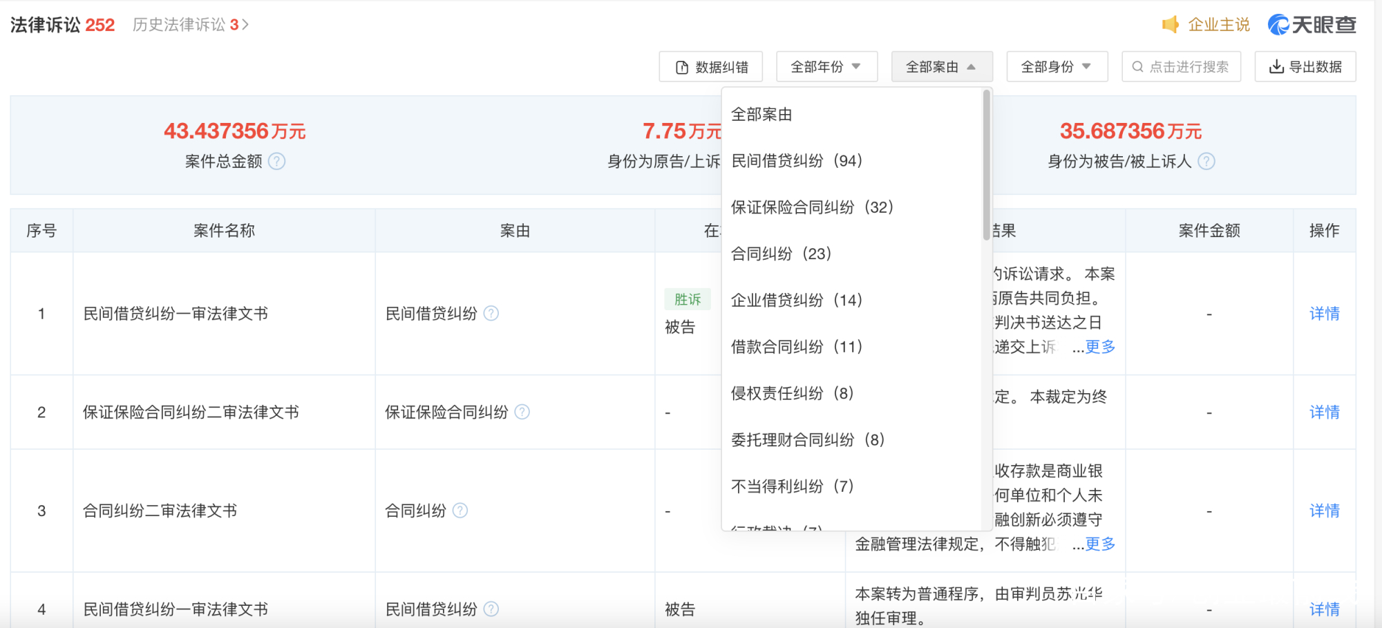Open 详情 for row 2
1382x628 pixels.
tap(1325, 412)
